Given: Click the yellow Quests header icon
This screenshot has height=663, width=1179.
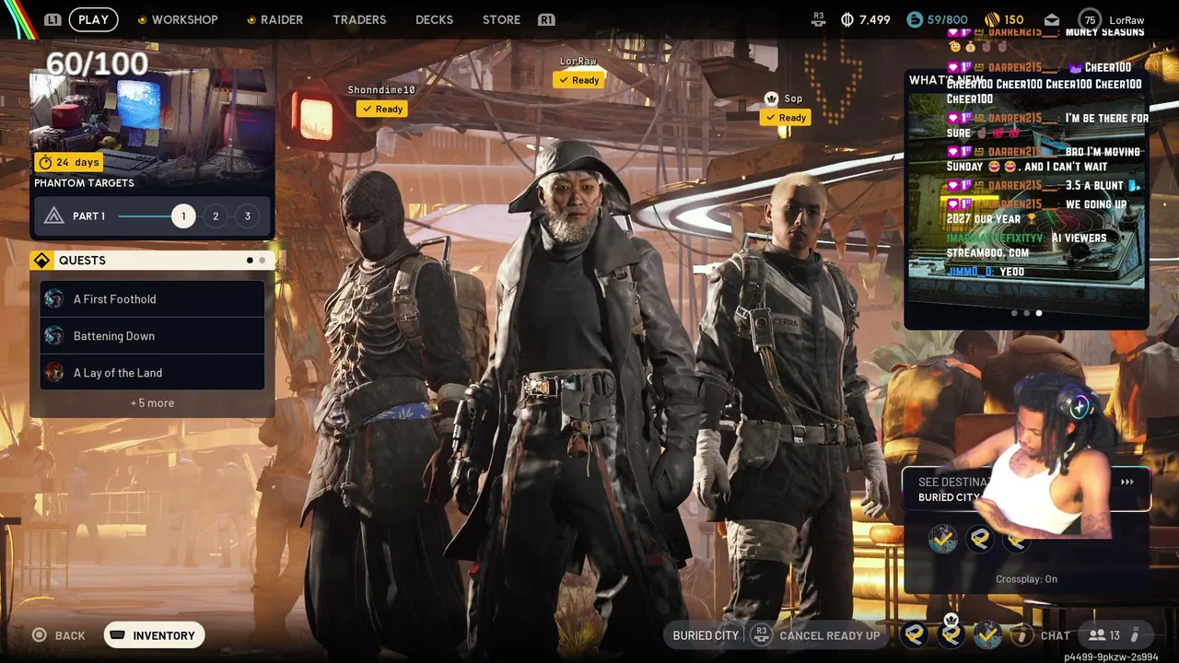Looking at the screenshot, I should 41,261.
